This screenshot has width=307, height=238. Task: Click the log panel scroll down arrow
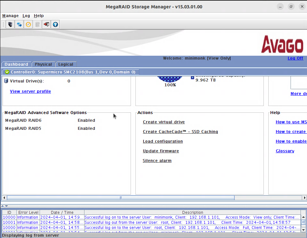pyautogui.click(x=303, y=230)
